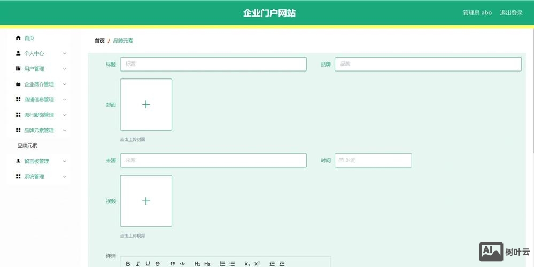Click the grid icon beside 系统管理

18,176
